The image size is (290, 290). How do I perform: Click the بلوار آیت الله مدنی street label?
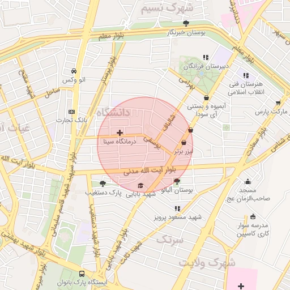150,171
